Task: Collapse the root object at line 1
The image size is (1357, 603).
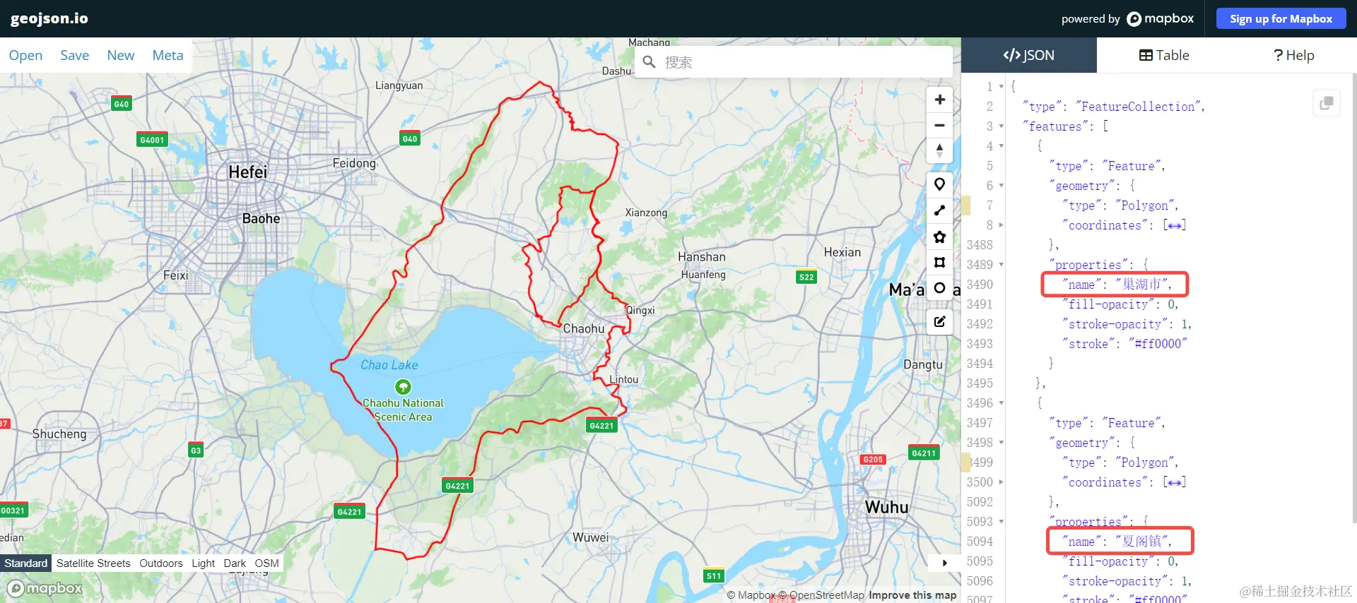Action: point(1001,87)
